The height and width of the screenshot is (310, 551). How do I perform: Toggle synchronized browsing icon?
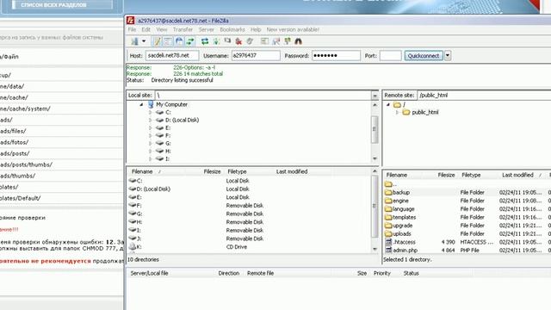pos(288,41)
